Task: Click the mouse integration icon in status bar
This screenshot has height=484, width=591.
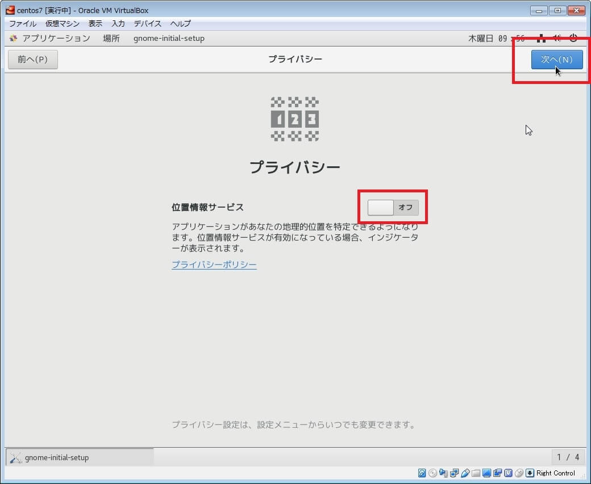Action: pos(519,473)
